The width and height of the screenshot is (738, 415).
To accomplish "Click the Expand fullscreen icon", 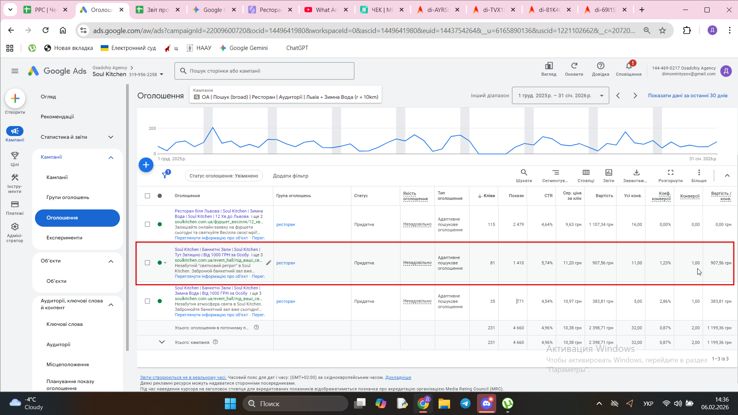I will click(670, 173).
